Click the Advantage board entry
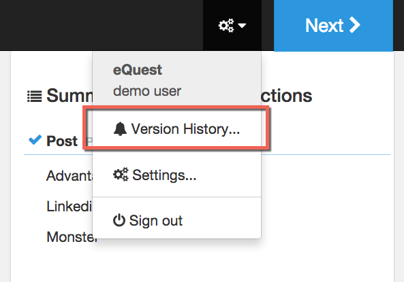Viewport: 404px width, 282px height. [69, 176]
